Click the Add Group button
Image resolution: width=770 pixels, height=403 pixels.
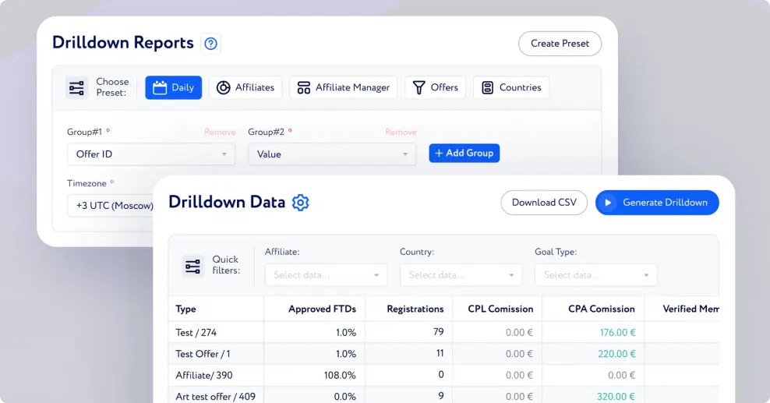click(464, 154)
